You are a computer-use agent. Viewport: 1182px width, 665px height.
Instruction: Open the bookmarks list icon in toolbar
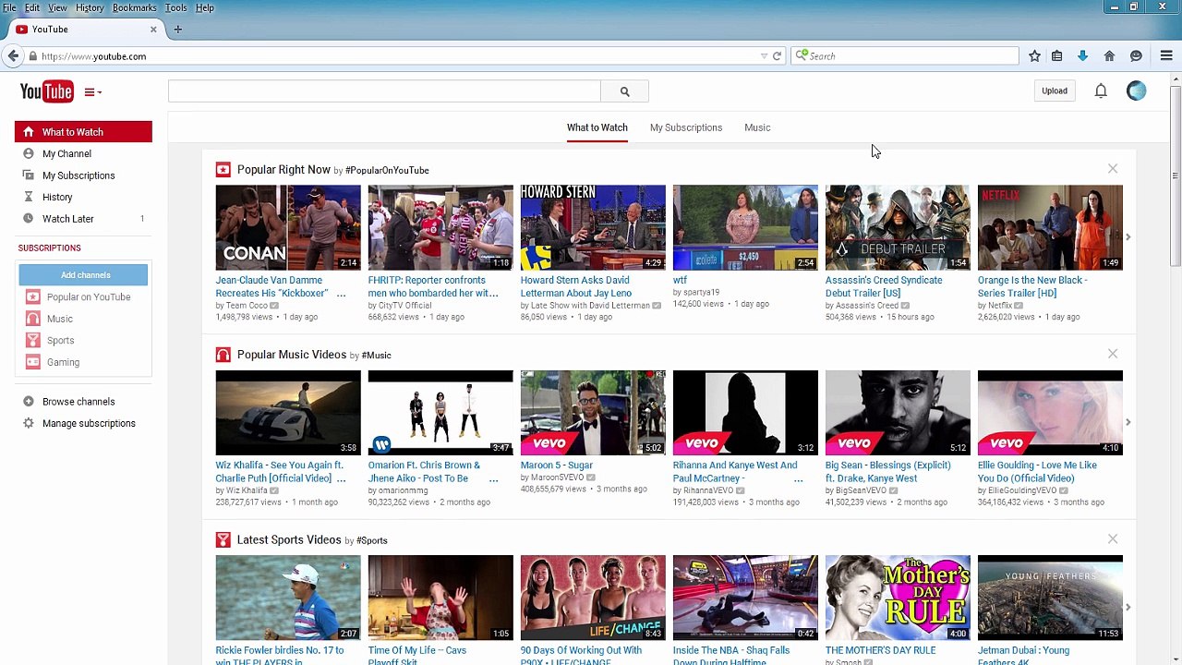click(x=1057, y=56)
